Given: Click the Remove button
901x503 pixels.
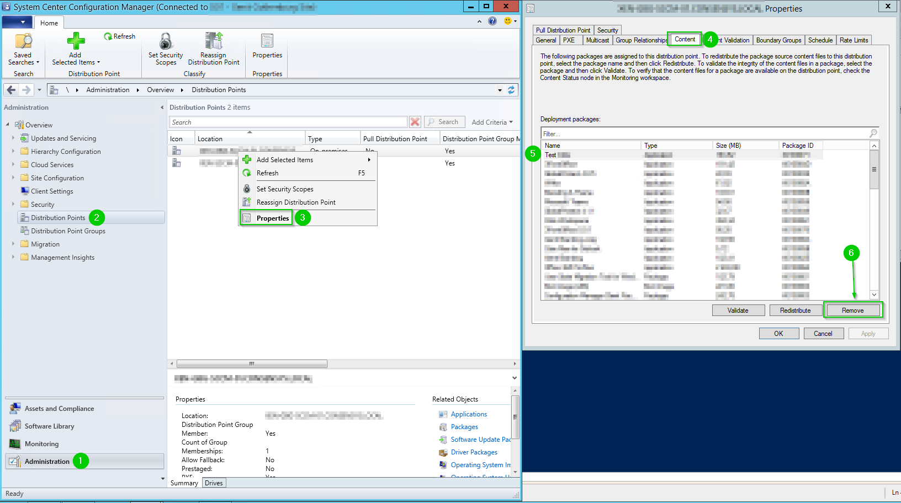Looking at the screenshot, I should 852,311.
